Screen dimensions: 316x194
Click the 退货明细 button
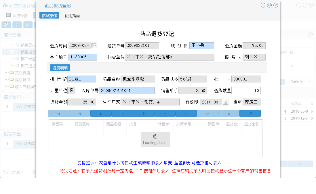click(60, 67)
